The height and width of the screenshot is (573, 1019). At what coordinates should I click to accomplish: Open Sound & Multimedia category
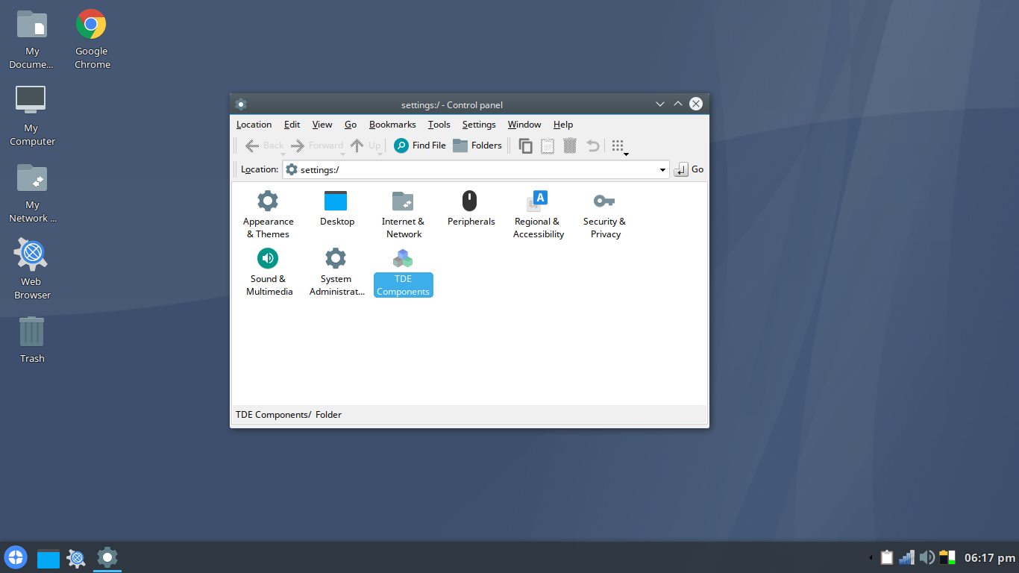[x=269, y=272]
